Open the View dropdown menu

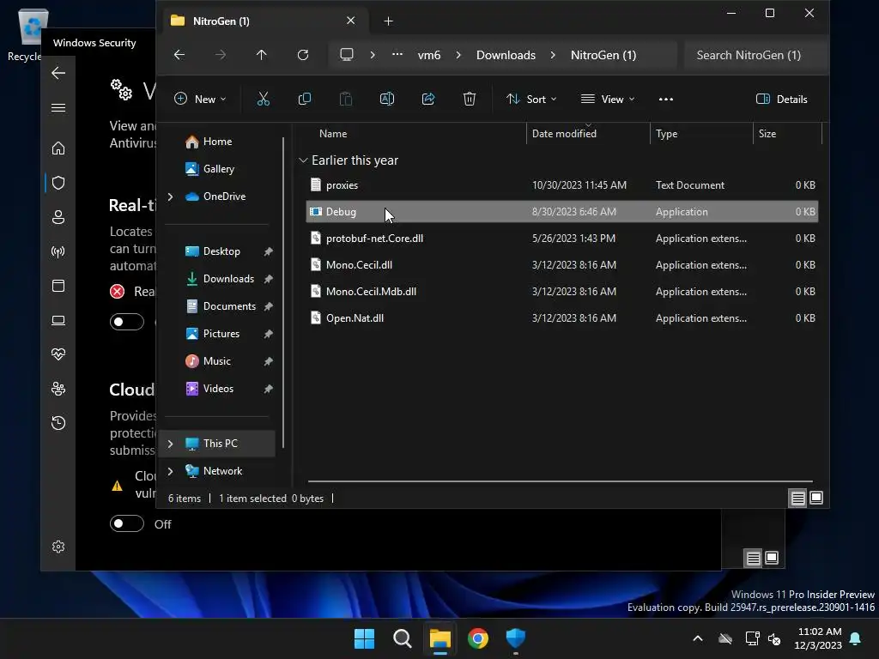pyautogui.click(x=608, y=100)
